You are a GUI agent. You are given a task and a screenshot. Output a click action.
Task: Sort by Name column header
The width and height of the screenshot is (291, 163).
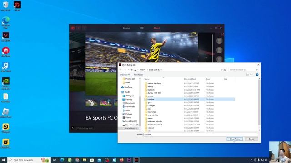pos(147,79)
